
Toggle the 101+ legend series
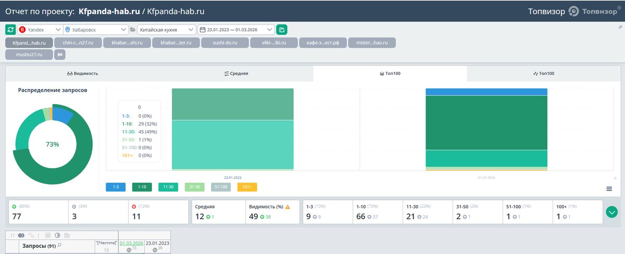click(247, 187)
